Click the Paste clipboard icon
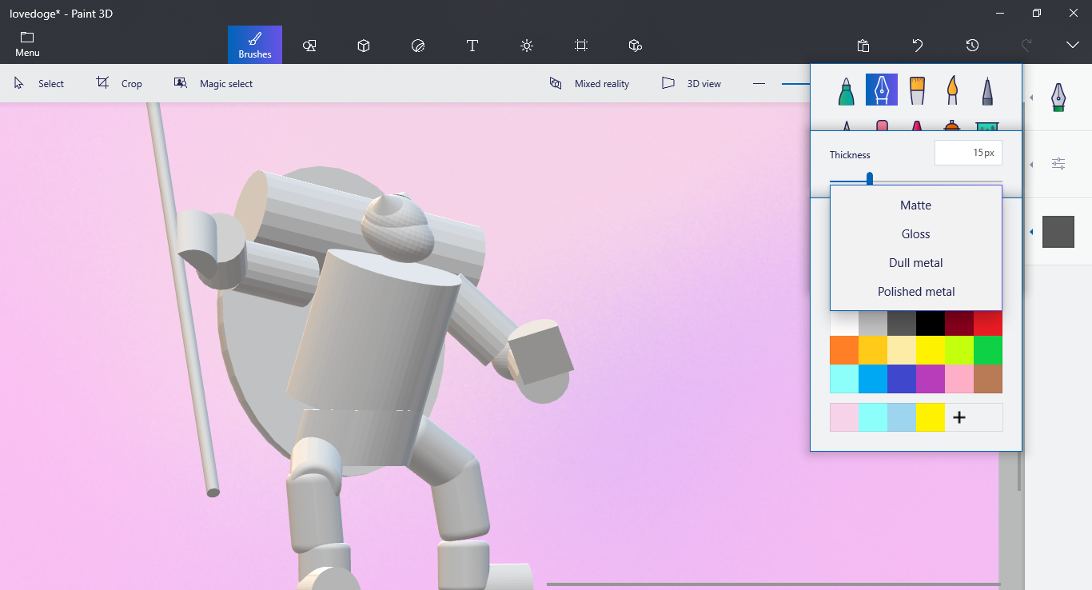The image size is (1092, 590). (x=863, y=46)
